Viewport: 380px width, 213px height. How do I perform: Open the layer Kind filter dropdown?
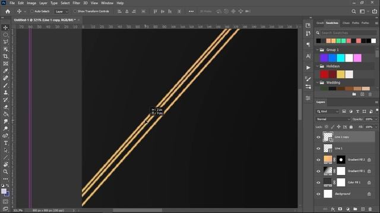click(x=328, y=111)
